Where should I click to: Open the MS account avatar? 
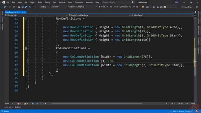177,2
